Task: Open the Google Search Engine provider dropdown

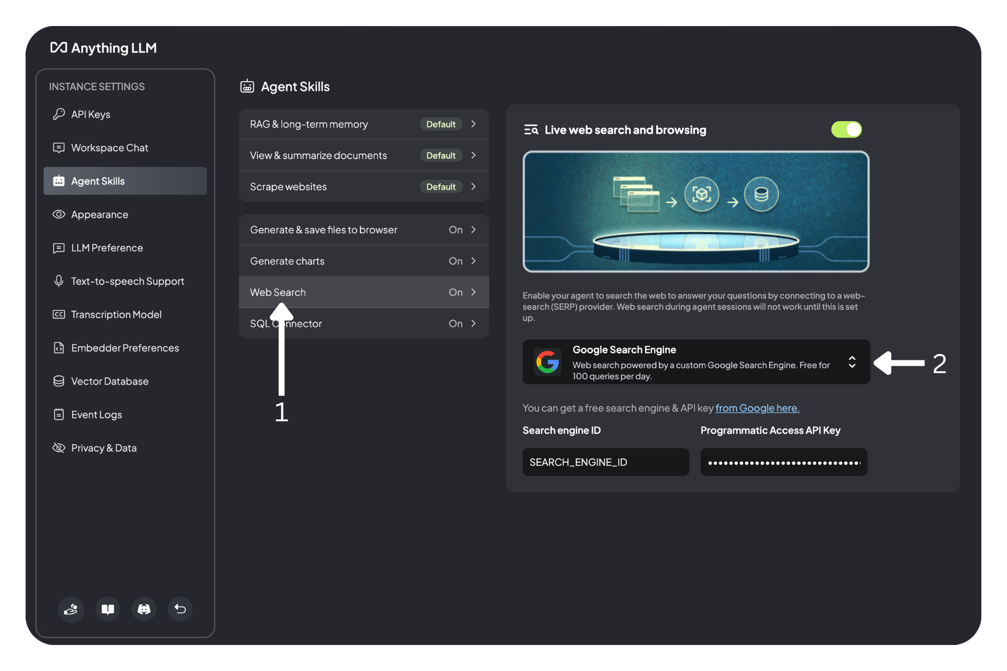Action: [696, 362]
